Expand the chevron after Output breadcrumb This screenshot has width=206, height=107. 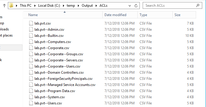pos(96,6)
